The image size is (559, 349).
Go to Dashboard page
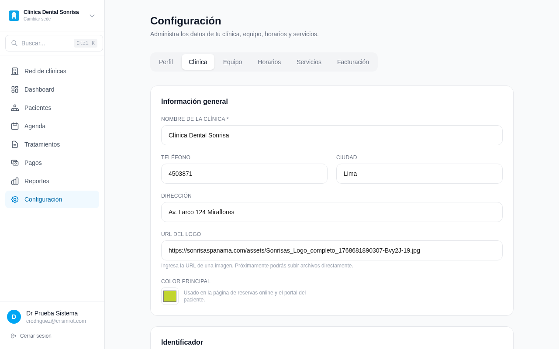point(52,89)
